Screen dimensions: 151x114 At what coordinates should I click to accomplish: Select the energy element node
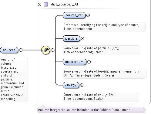click(x=71, y=85)
